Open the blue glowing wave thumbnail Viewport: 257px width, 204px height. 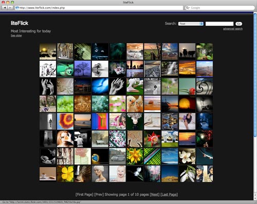coord(100,87)
